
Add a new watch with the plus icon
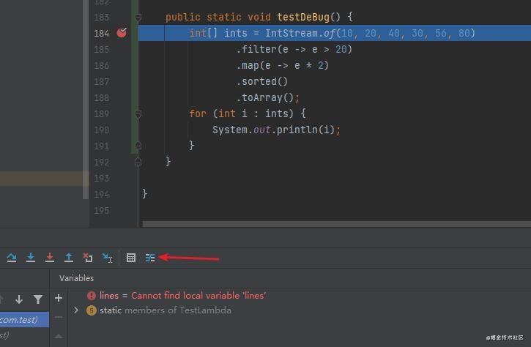pos(59,298)
